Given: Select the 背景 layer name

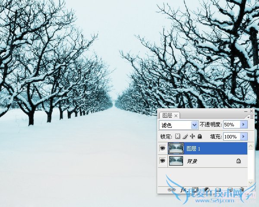Looking at the screenshot, I should click(192, 161).
